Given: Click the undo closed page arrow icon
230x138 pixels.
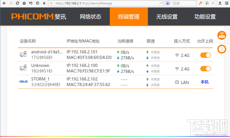Looking at the screenshot, I should pos(31,3).
